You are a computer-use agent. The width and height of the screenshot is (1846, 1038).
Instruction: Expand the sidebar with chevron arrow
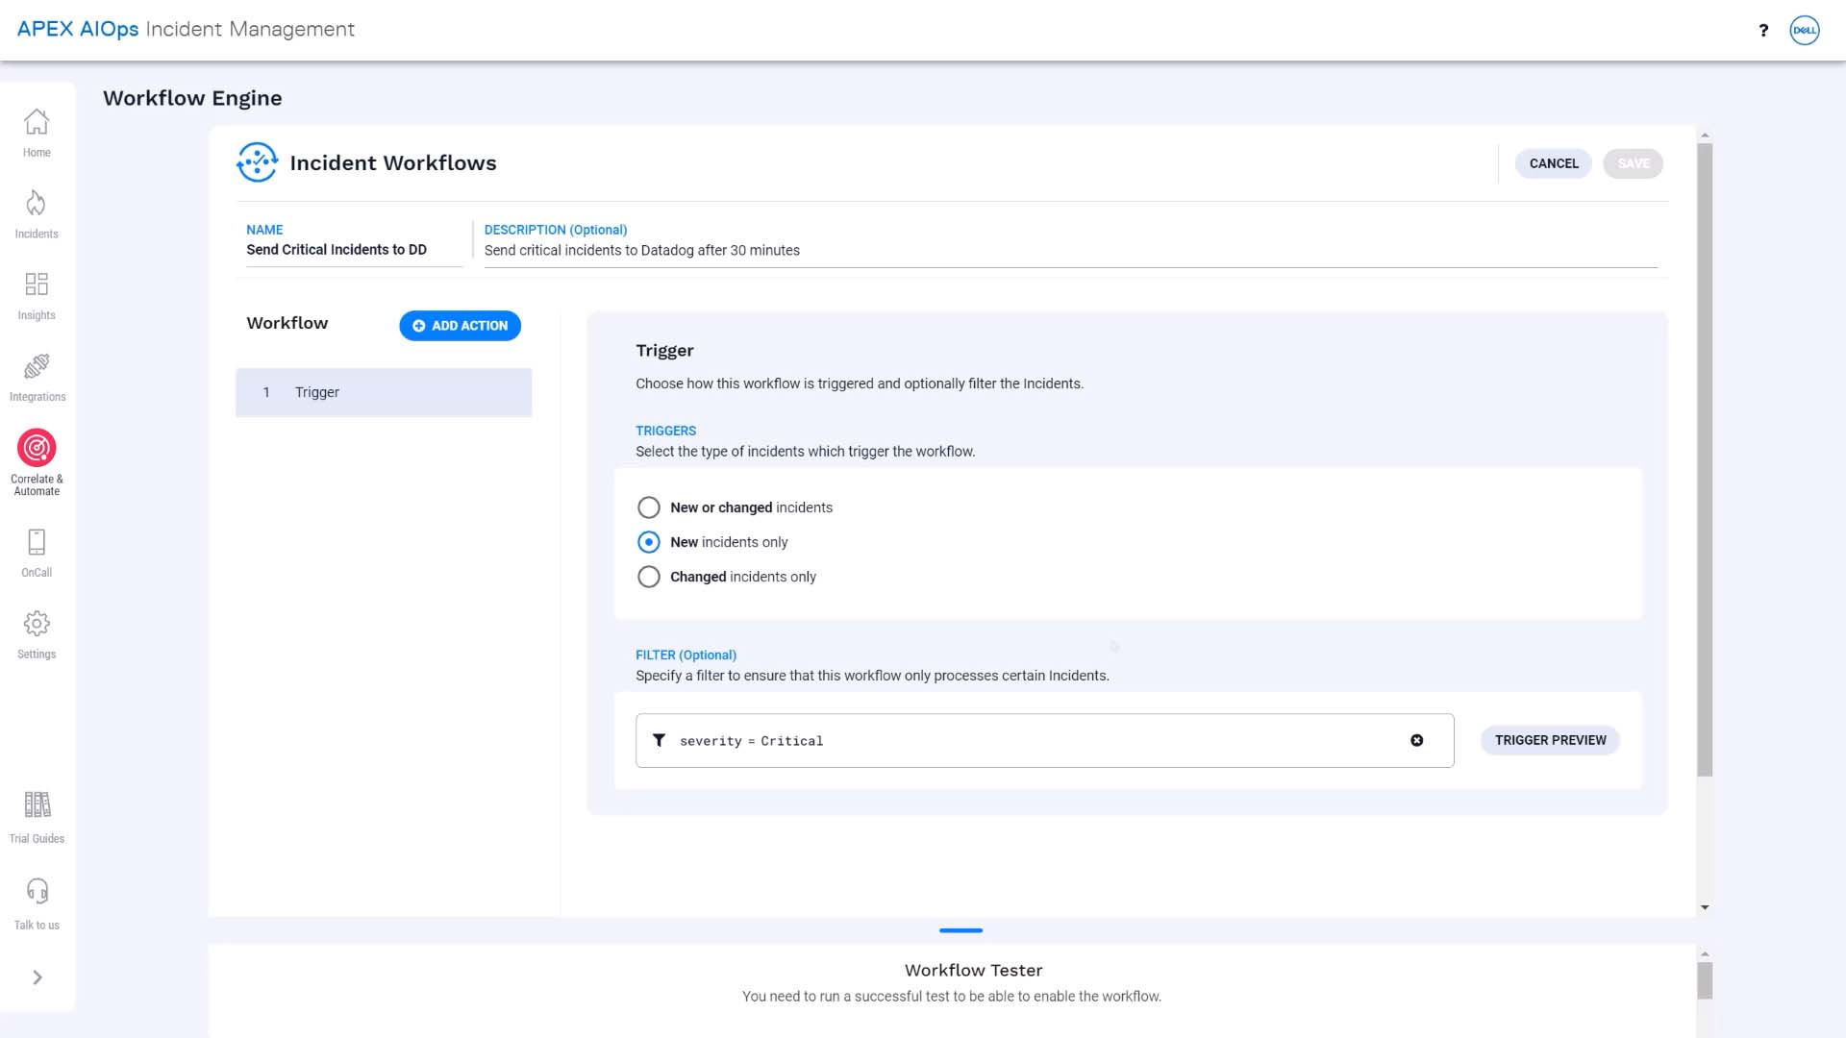[x=37, y=977]
